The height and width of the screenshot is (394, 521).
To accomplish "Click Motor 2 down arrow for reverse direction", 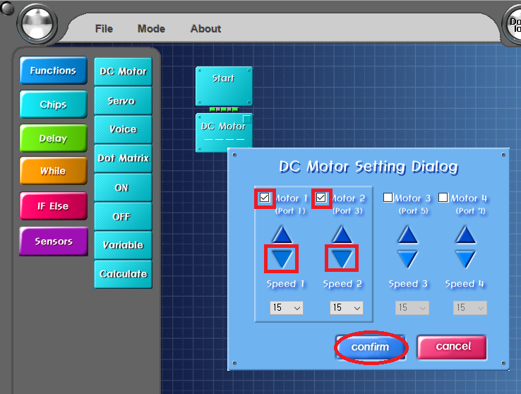I will point(342,259).
